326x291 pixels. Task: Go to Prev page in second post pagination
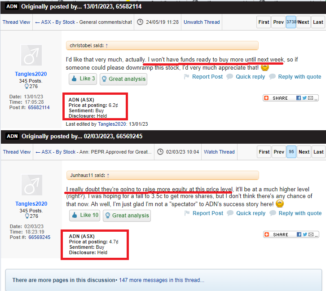(x=279, y=152)
